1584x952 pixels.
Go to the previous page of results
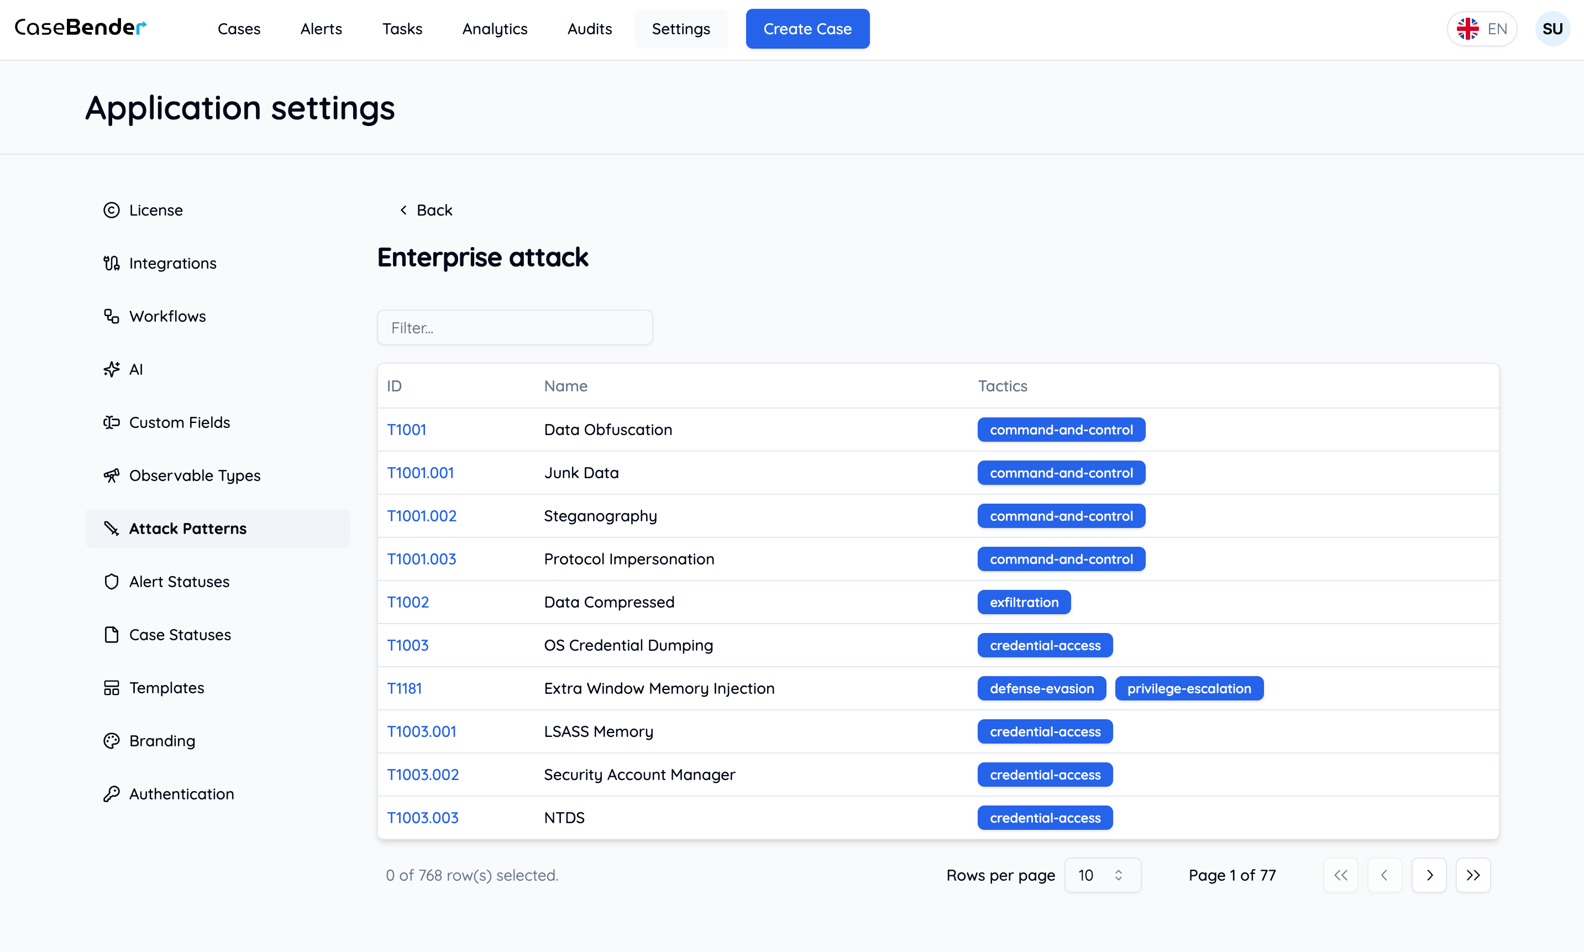point(1385,875)
